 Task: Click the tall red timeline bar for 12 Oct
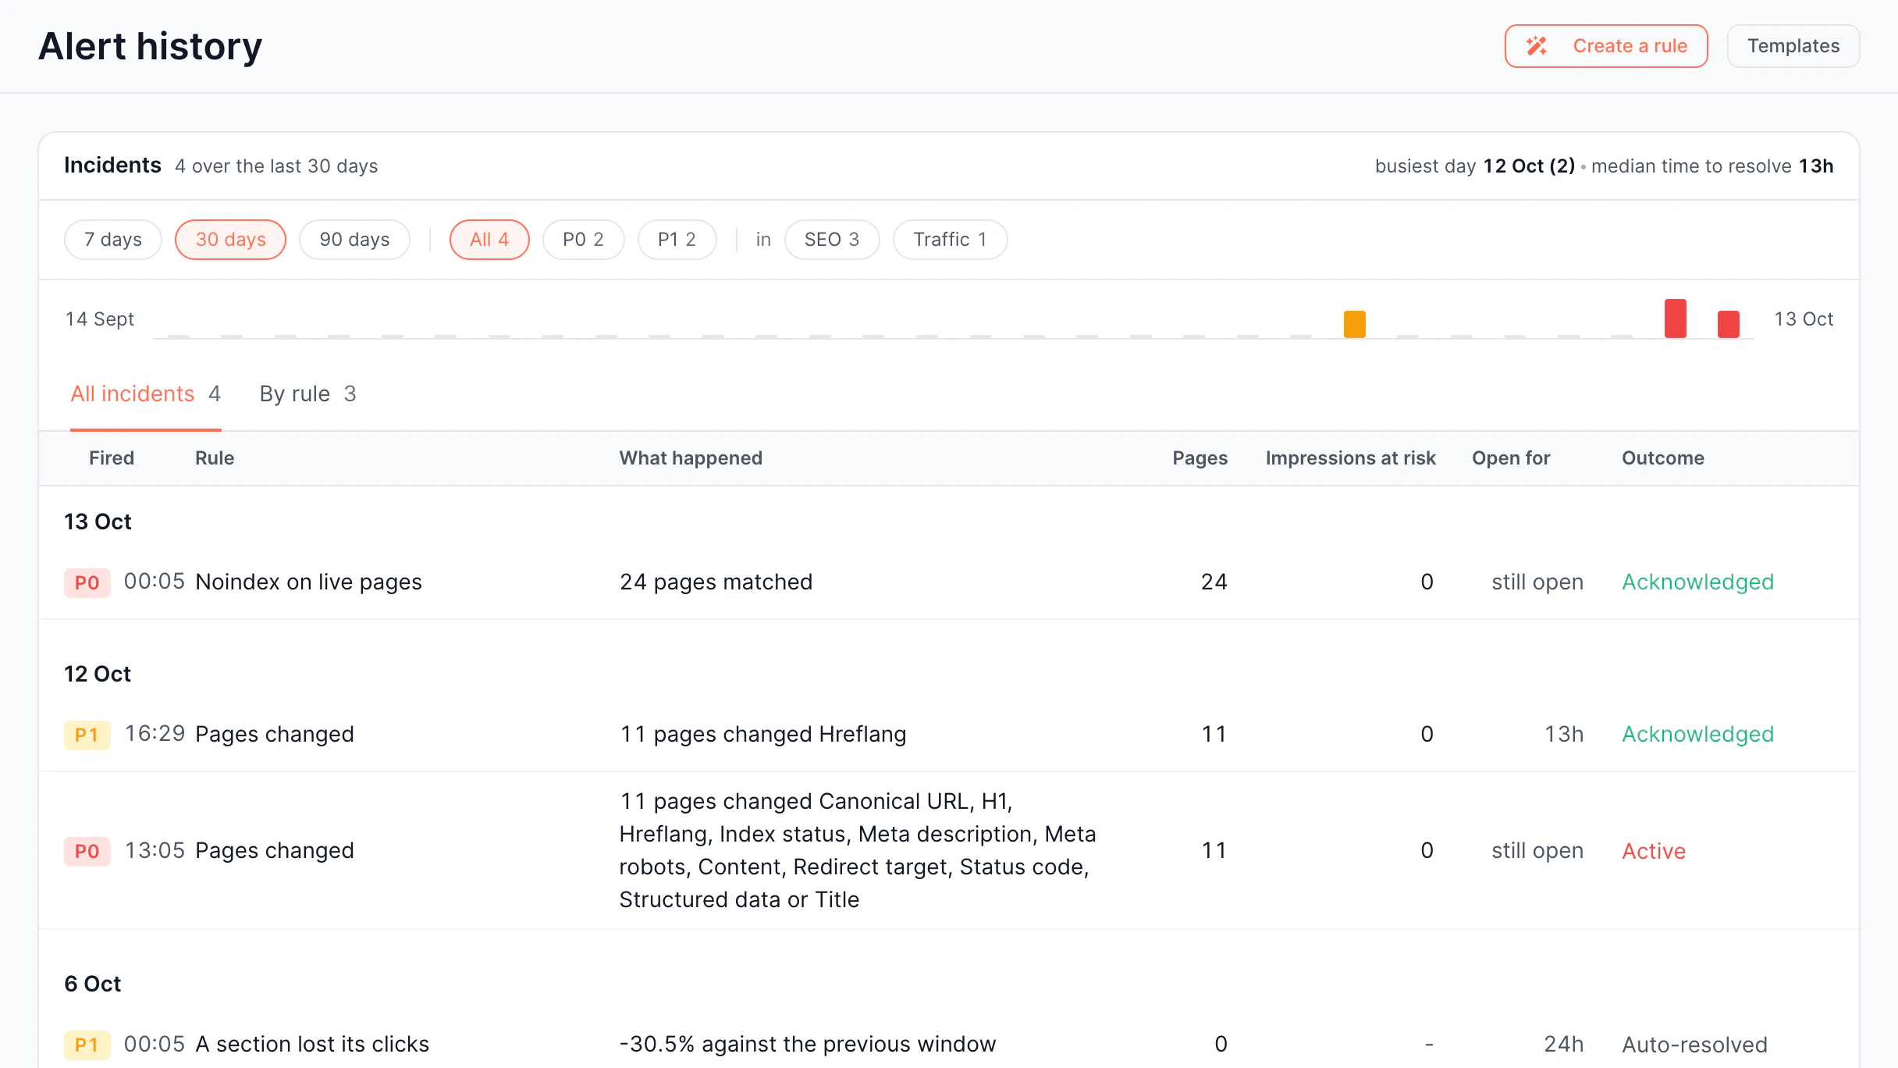click(x=1676, y=319)
